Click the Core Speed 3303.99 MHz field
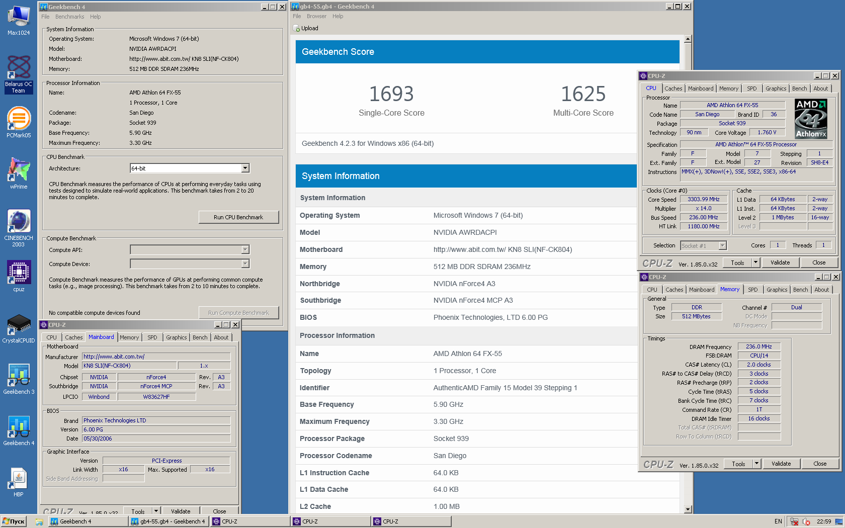Image resolution: width=845 pixels, height=528 pixels. click(x=703, y=199)
